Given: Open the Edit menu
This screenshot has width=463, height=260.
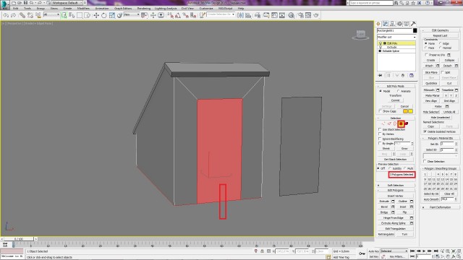Looking at the screenshot, I should [x=16, y=8].
